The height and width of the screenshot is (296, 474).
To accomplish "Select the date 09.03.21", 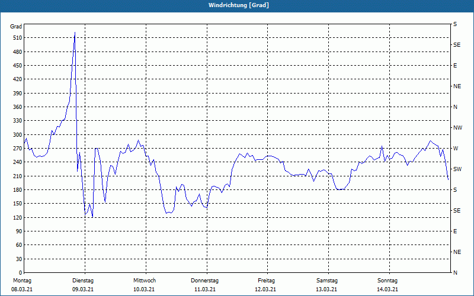I will tap(83, 289).
